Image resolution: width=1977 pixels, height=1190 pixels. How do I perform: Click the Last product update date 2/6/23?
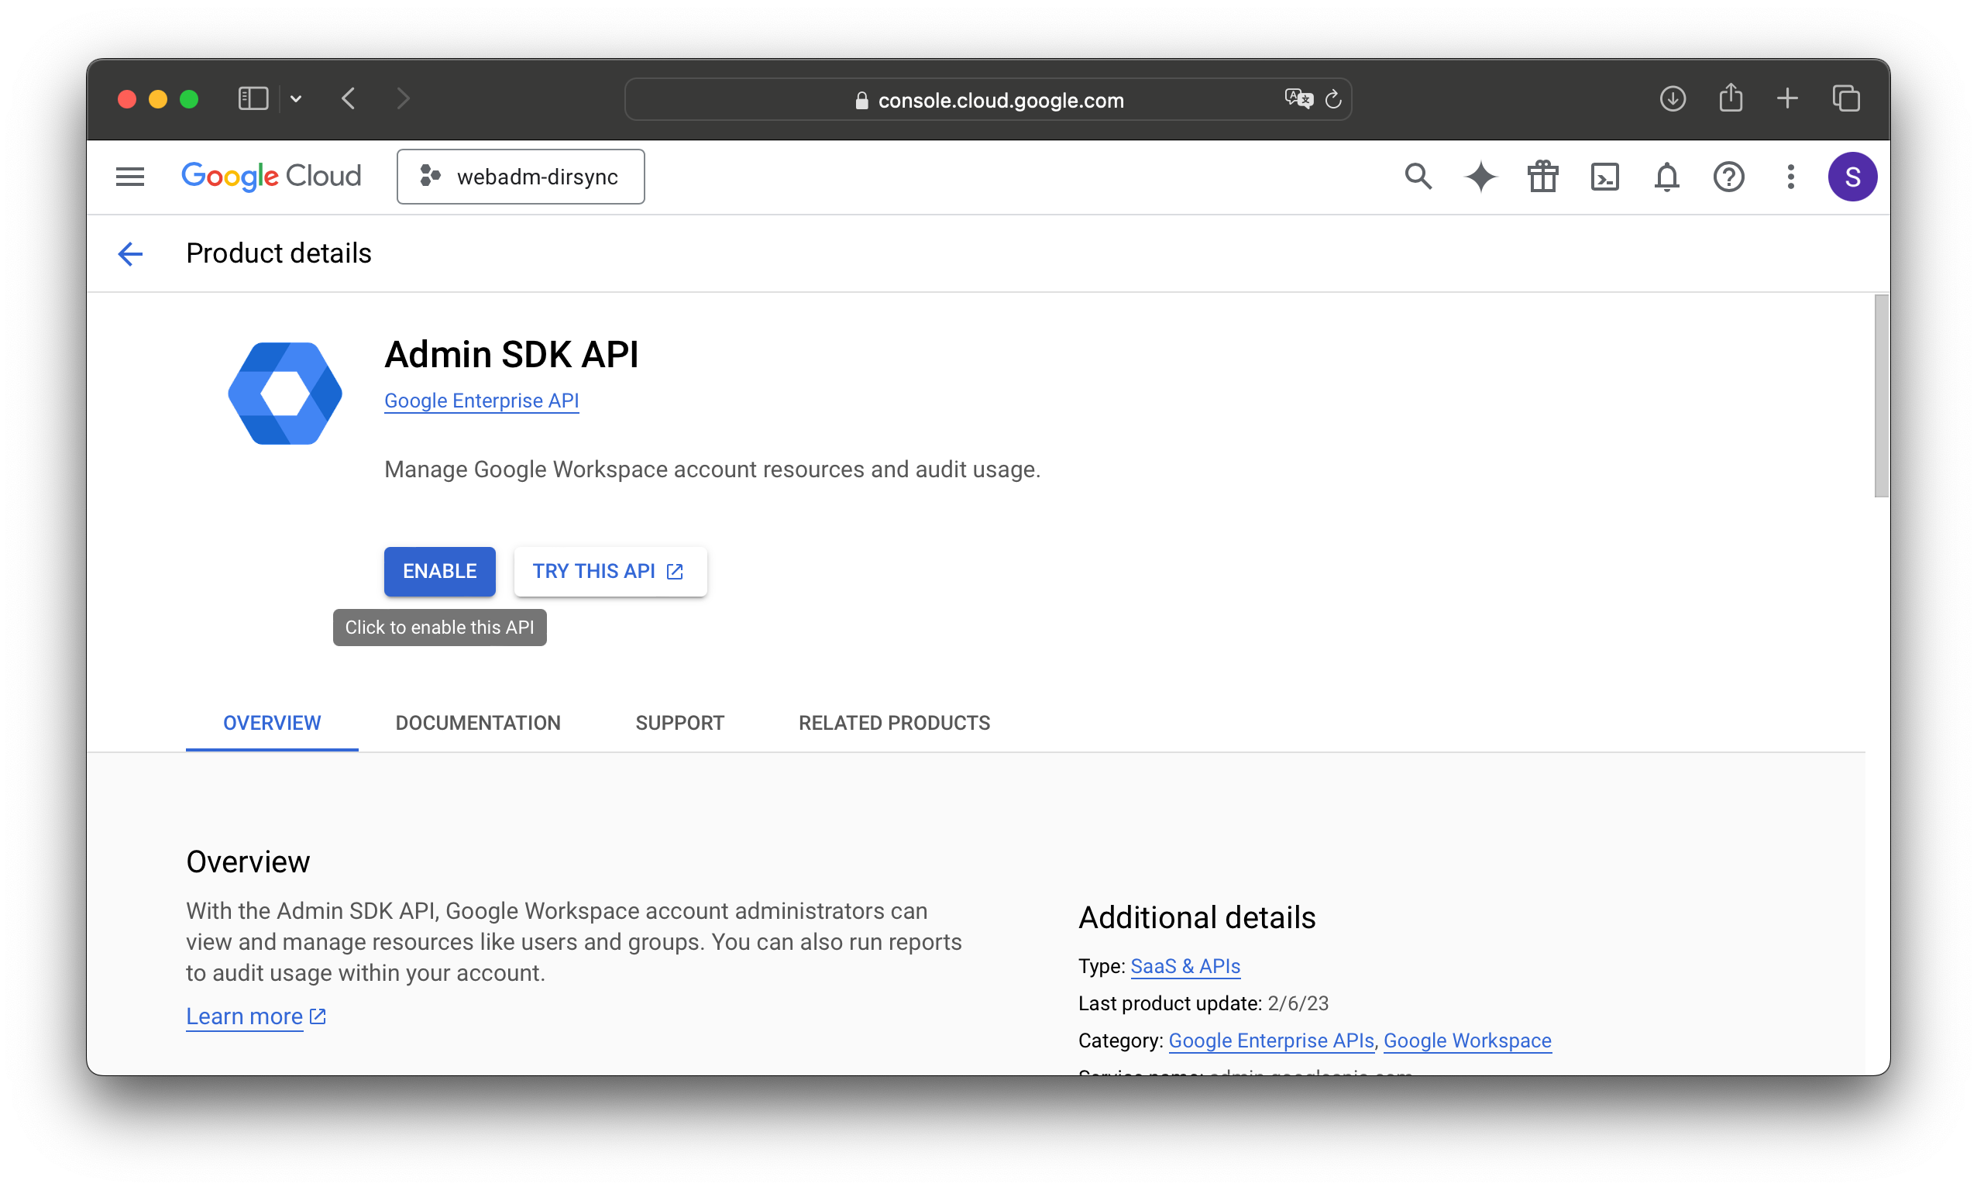(1297, 1003)
